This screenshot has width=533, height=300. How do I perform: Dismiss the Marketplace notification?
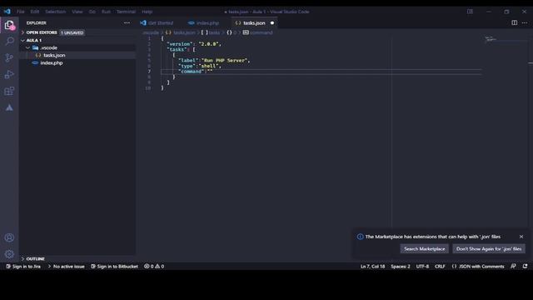(521, 237)
